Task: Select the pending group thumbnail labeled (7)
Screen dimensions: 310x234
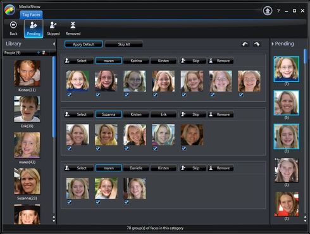Action: click(286, 69)
